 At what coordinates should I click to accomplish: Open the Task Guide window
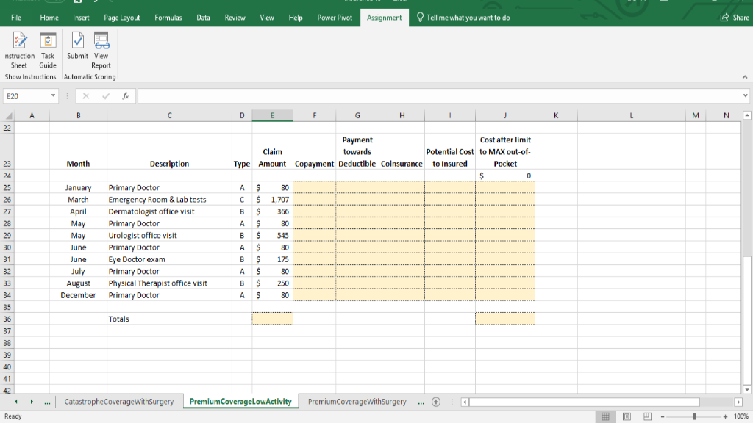[x=47, y=50]
